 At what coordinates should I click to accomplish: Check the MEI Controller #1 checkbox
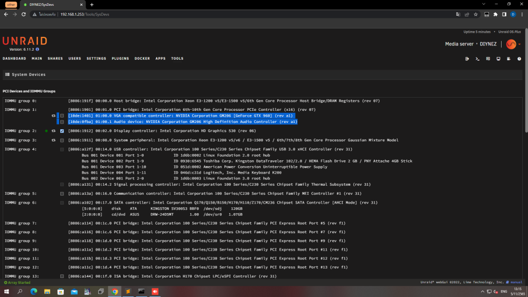[x=62, y=194]
